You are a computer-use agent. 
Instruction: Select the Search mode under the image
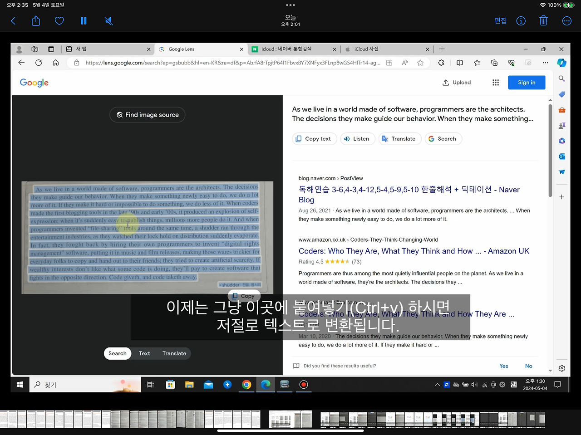coord(118,353)
